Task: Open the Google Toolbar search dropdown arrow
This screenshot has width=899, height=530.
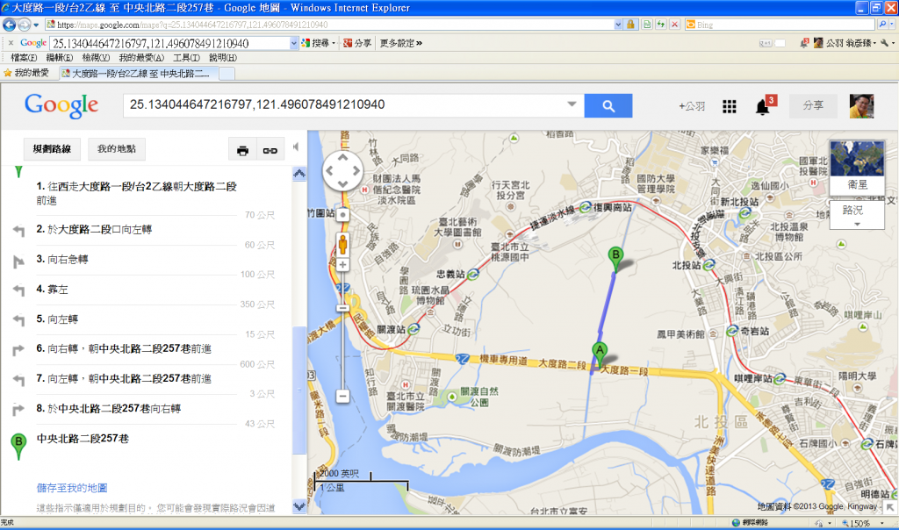Action: click(x=294, y=44)
